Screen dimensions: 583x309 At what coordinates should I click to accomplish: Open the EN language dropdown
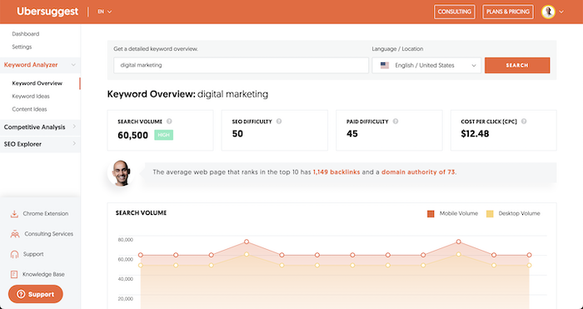pos(104,12)
